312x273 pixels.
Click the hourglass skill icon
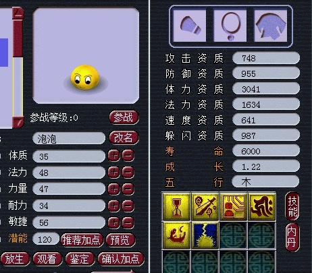(x=176, y=207)
